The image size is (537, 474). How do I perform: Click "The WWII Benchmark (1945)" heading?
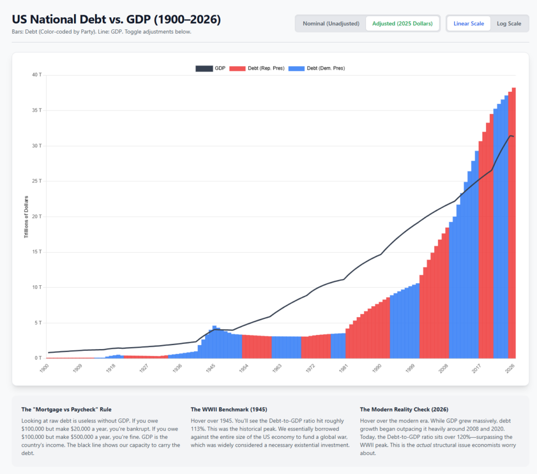coord(229,410)
